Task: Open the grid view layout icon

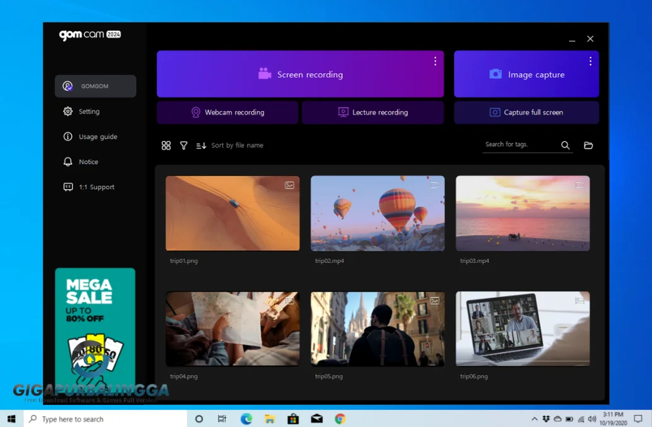Action: (166, 146)
